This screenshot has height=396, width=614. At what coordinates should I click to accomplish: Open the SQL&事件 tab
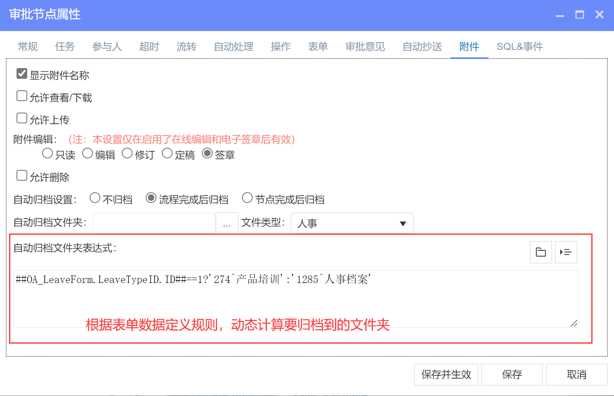click(519, 47)
